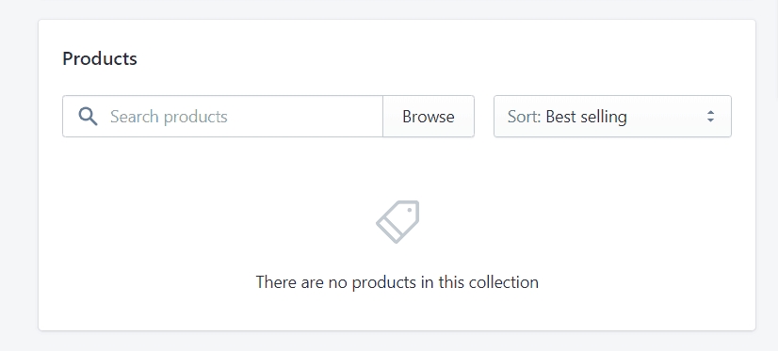Click the empty collection placeholder text
This screenshot has width=778, height=351.
coord(397,282)
